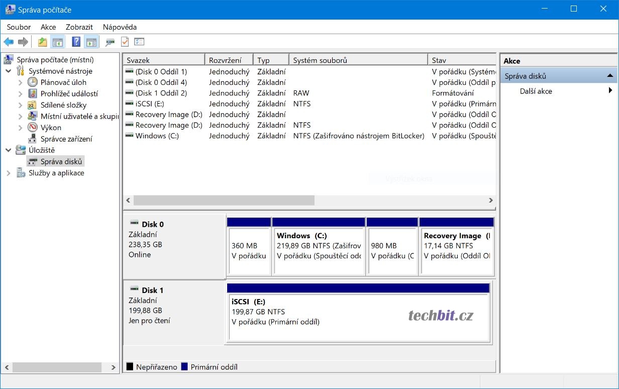Open Správce zařízení in the tree
This screenshot has width=619, height=389.
click(66, 139)
